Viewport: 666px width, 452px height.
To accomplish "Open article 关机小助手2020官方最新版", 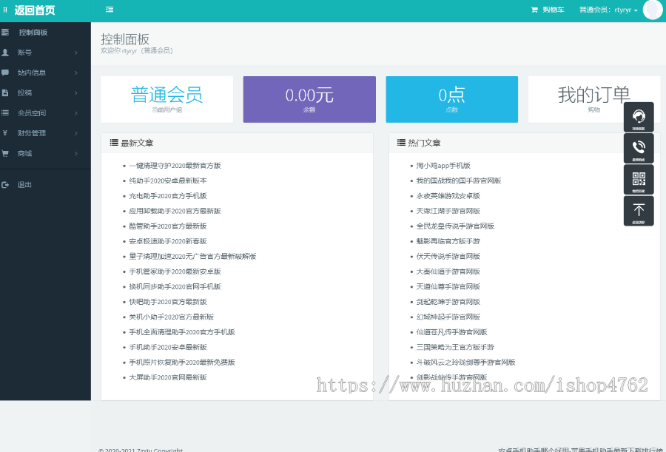I will (172, 317).
